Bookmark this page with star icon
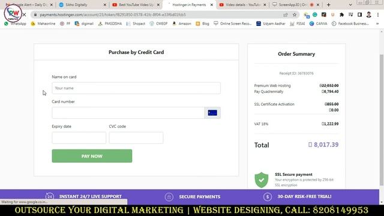Screen dimensions: 384x216 295,14
